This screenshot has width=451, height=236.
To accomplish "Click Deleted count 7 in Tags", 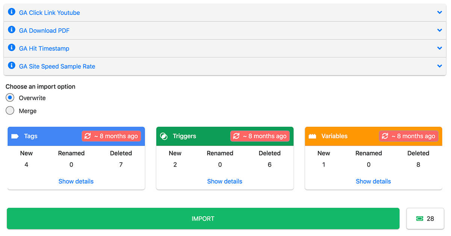I will pos(121,164).
